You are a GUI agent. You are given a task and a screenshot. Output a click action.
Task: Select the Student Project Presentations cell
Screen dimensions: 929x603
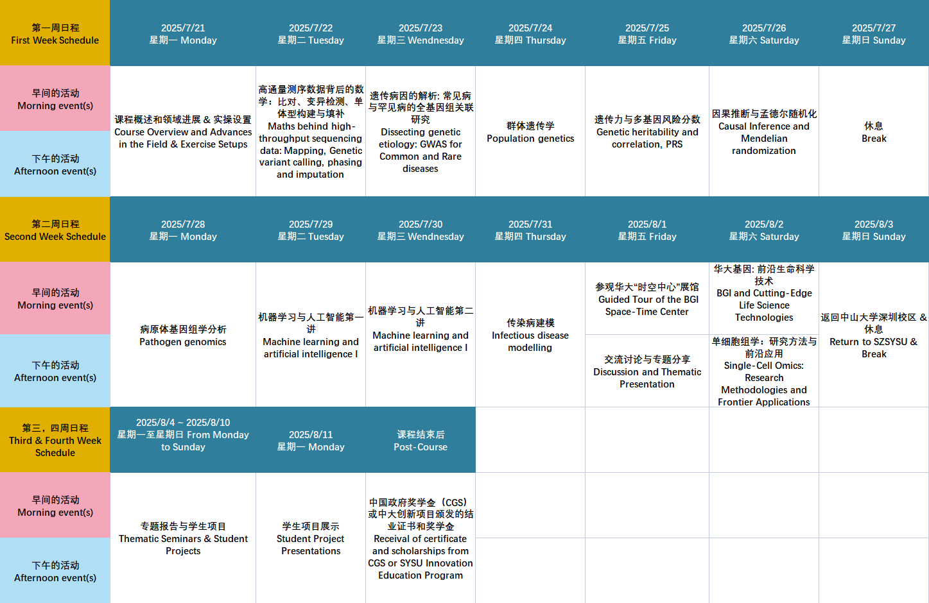tap(311, 538)
